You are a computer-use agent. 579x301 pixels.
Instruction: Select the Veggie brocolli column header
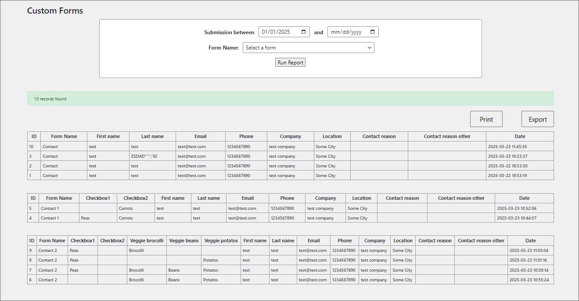tap(147, 241)
